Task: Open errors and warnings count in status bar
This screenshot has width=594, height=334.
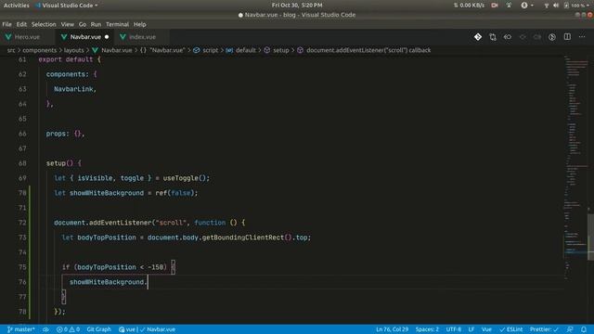Action: point(68,329)
